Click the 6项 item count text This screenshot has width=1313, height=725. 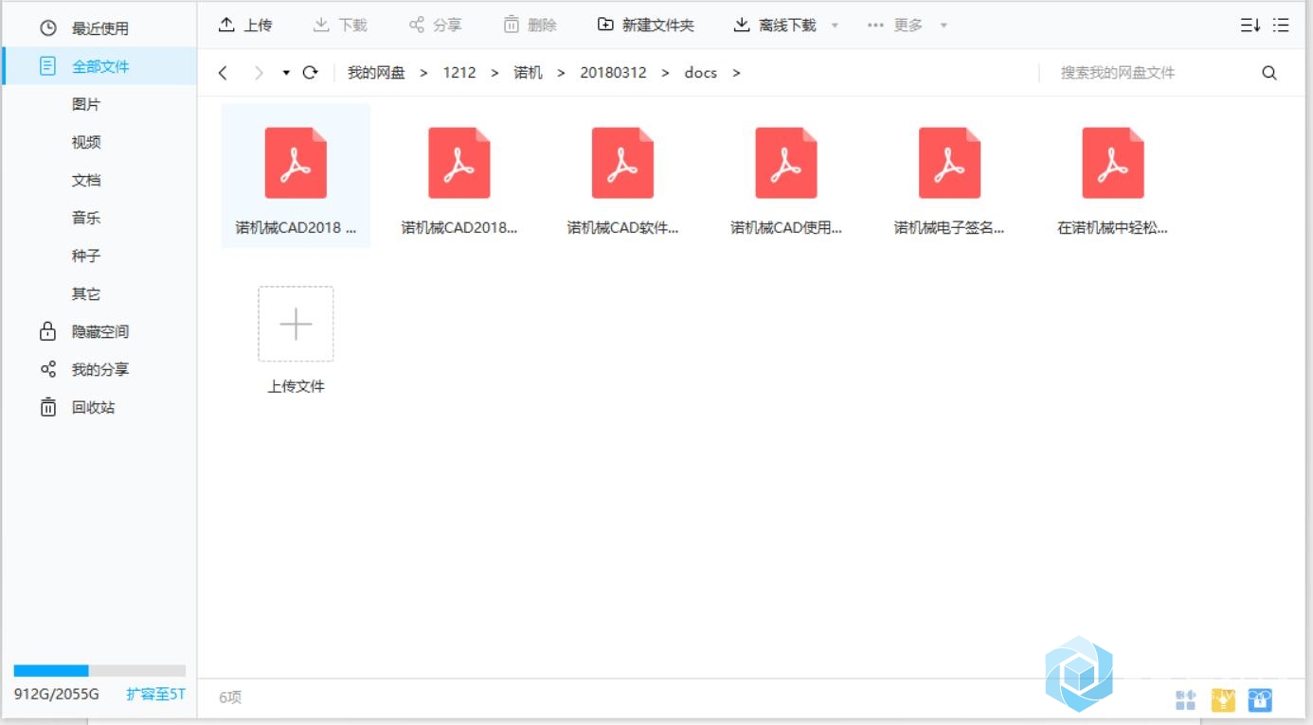pos(230,698)
